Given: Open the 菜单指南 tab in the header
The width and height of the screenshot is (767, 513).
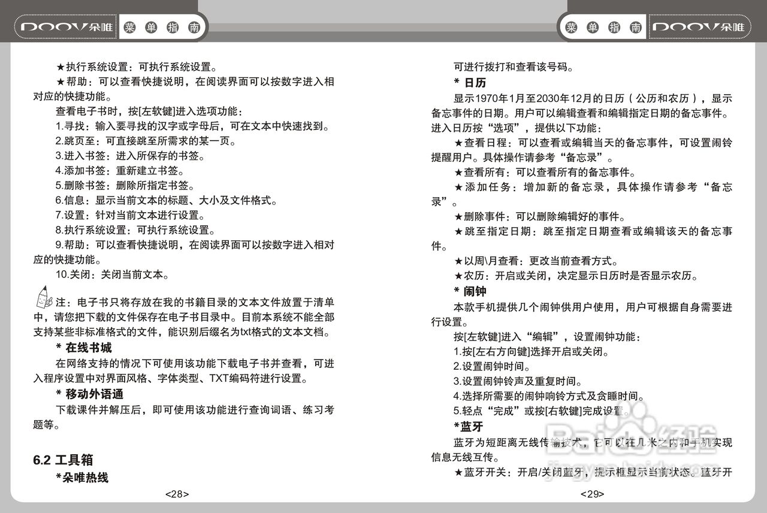Looking at the screenshot, I should (162, 26).
